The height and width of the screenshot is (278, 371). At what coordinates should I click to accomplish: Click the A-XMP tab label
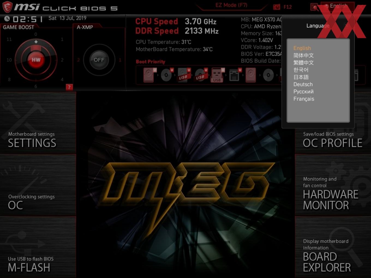pyautogui.click(x=85, y=27)
